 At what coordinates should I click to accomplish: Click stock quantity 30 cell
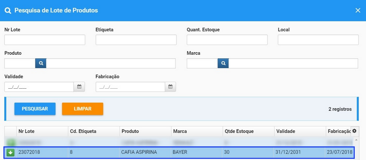pos(248,152)
